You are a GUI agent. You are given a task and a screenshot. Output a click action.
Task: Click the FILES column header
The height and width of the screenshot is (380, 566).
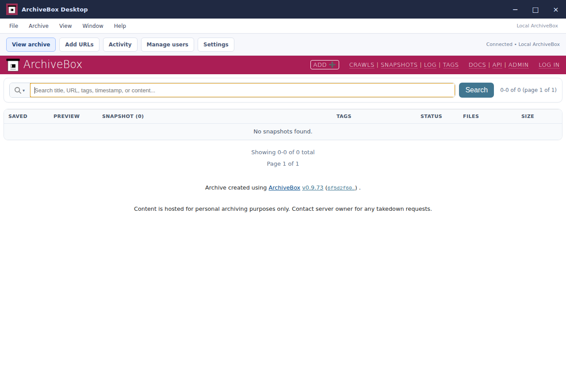[x=471, y=116]
